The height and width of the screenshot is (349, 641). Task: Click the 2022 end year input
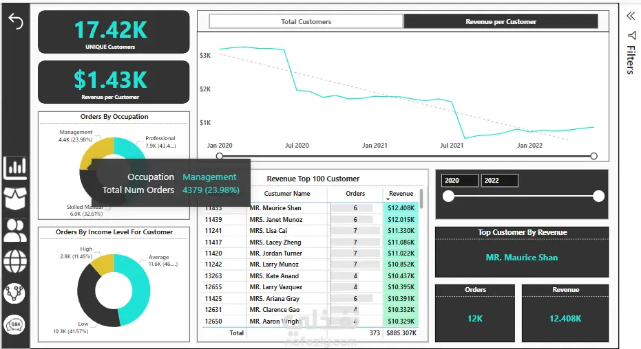(x=500, y=180)
